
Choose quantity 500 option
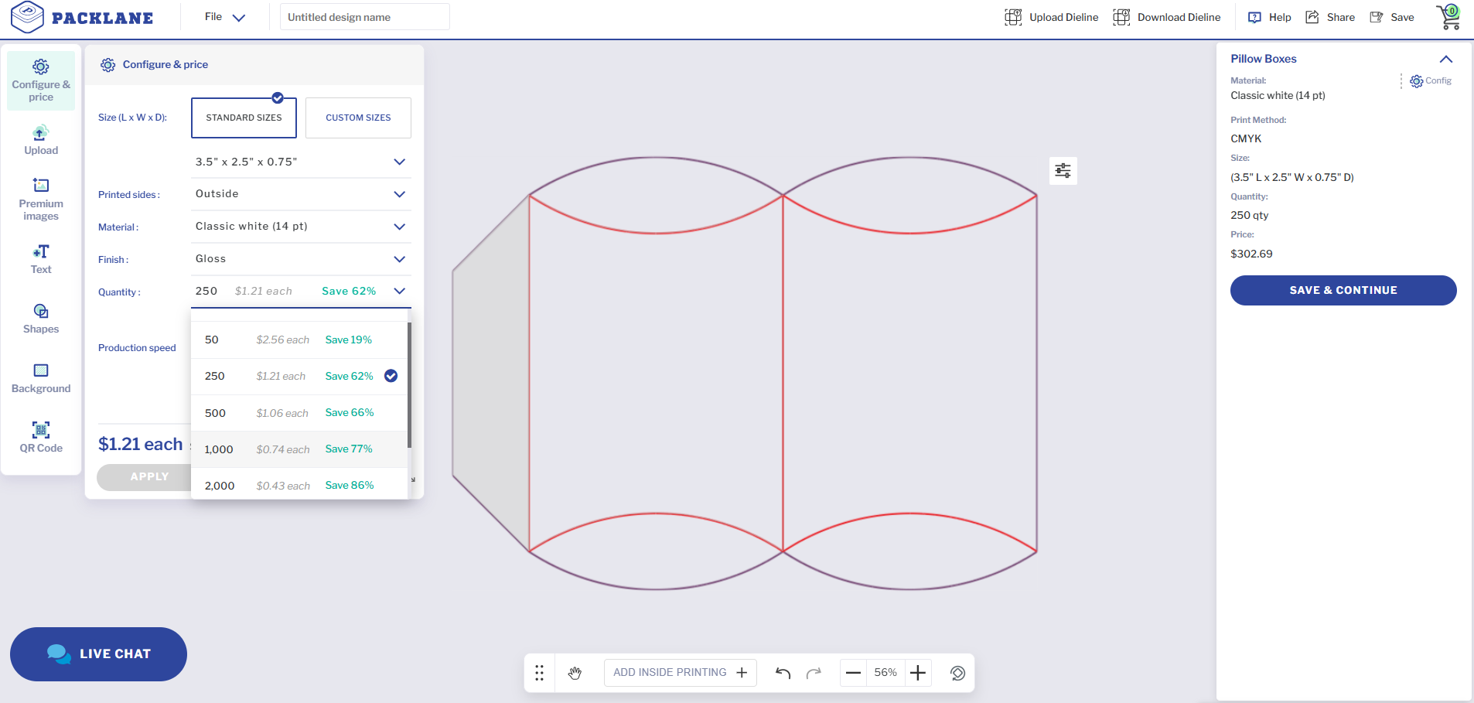[299, 413]
